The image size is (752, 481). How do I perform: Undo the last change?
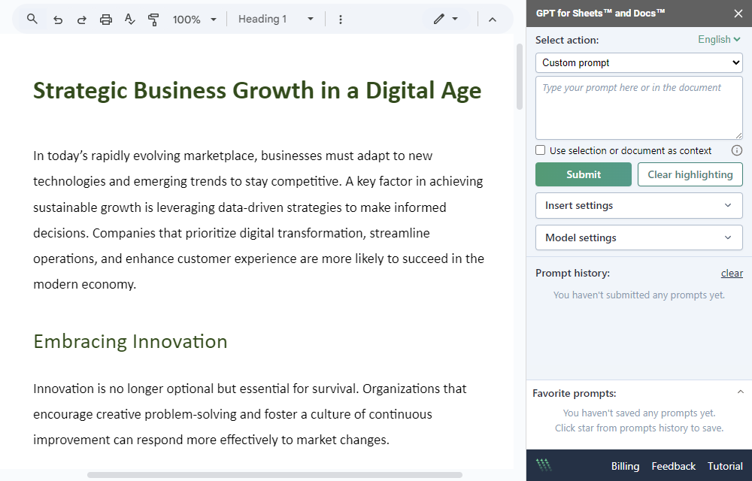click(58, 18)
